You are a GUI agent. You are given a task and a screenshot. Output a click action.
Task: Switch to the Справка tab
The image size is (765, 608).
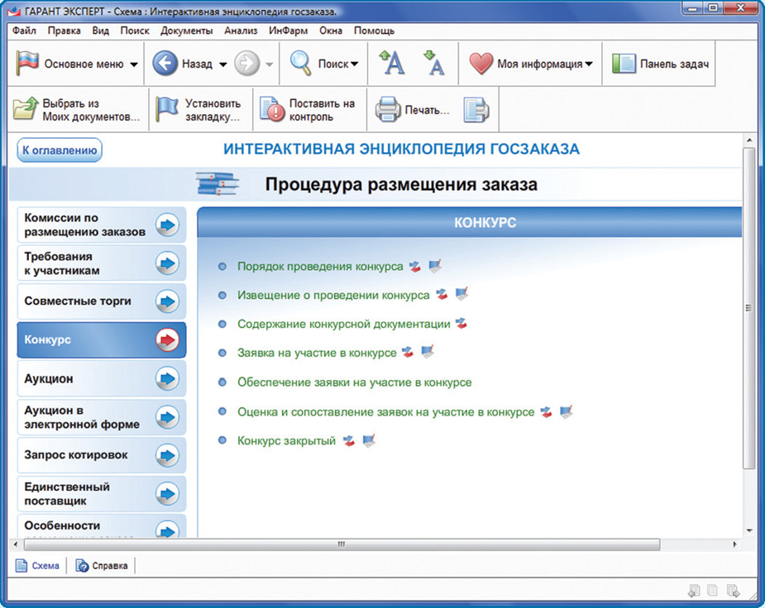point(103,566)
